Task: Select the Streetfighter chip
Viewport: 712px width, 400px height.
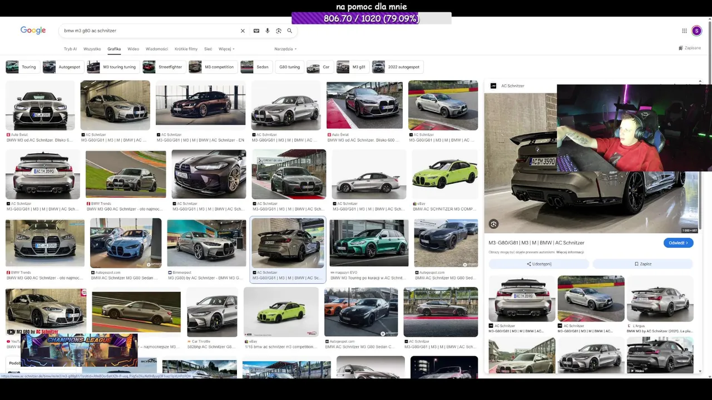Action: click(x=163, y=67)
